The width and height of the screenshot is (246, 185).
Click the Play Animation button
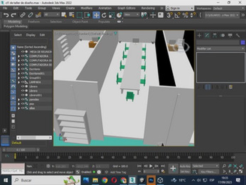click(151, 166)
